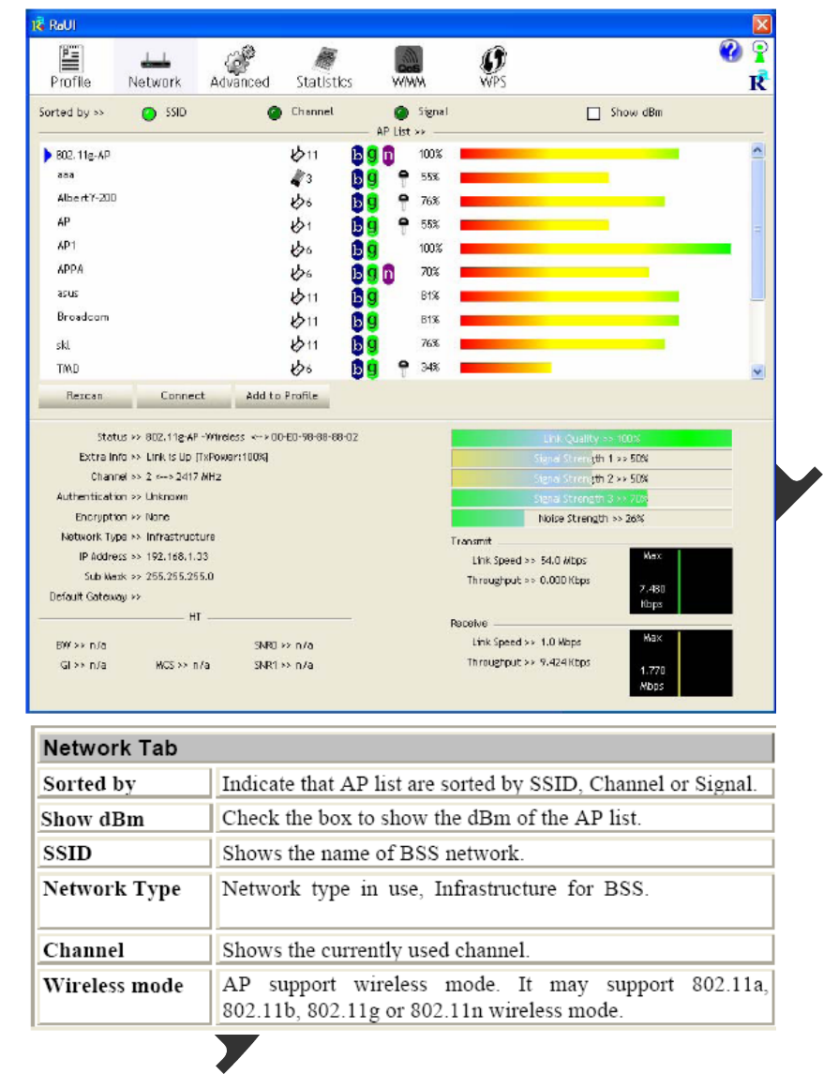Open the Advanced settings gear icon
The width and height of the screenshot is (823, 1074).
[x=240, y=60]
